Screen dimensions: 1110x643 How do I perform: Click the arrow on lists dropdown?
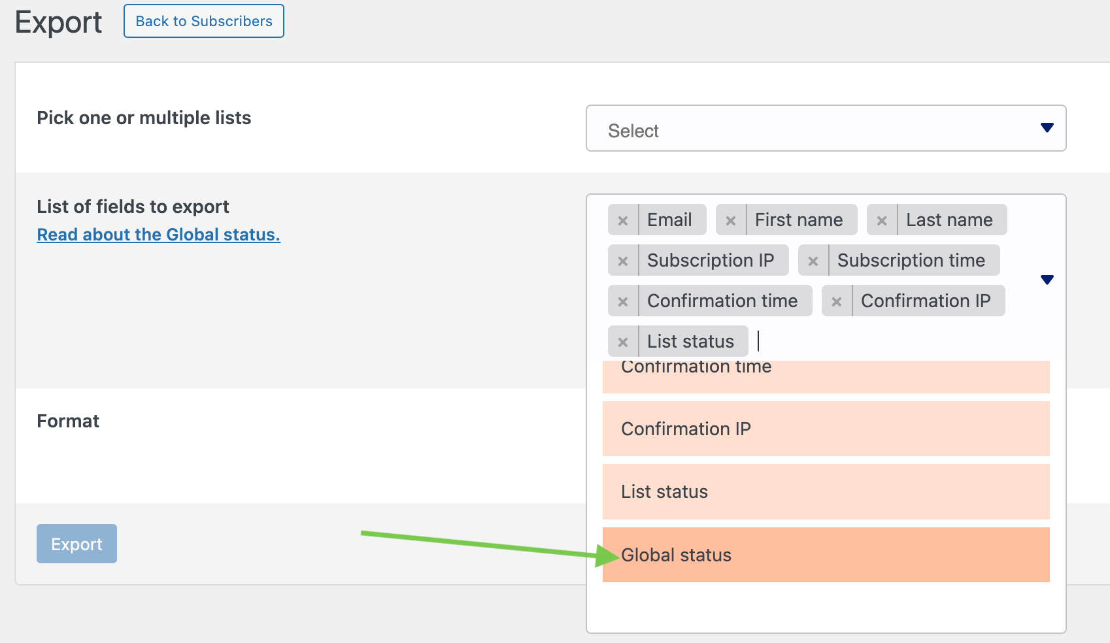[1047, 128]
